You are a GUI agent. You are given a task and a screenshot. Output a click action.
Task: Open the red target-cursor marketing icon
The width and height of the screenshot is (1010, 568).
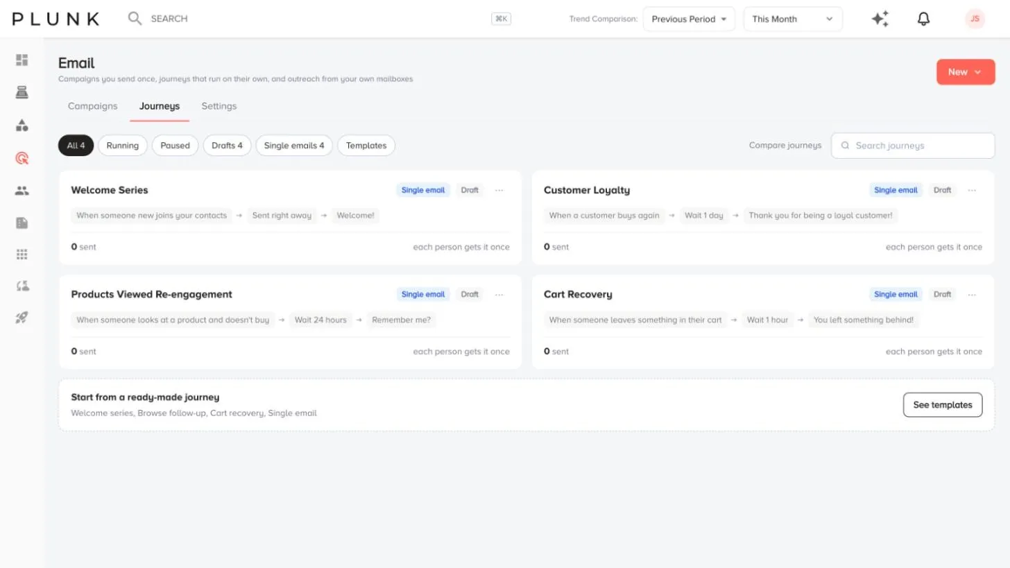click(22, 158)
